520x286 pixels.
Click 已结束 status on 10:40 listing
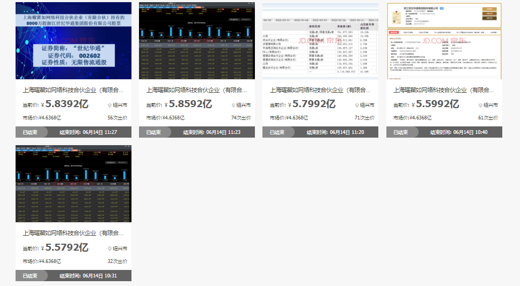401,132
